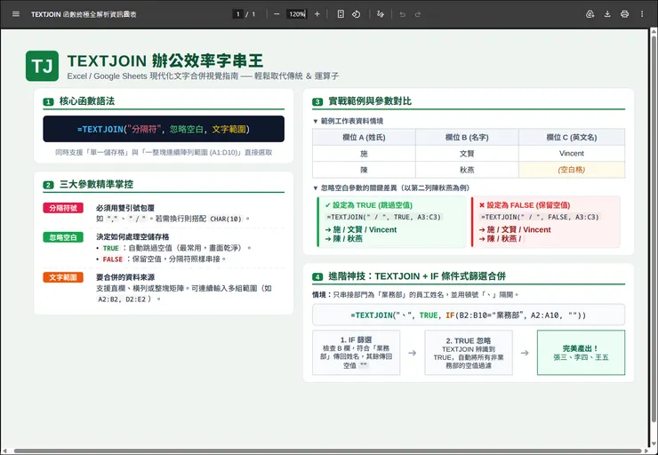This screenshot has width=658, height=455.
Task: Click the 2. TRUE 忽略 step box
Action: (469, 352)
